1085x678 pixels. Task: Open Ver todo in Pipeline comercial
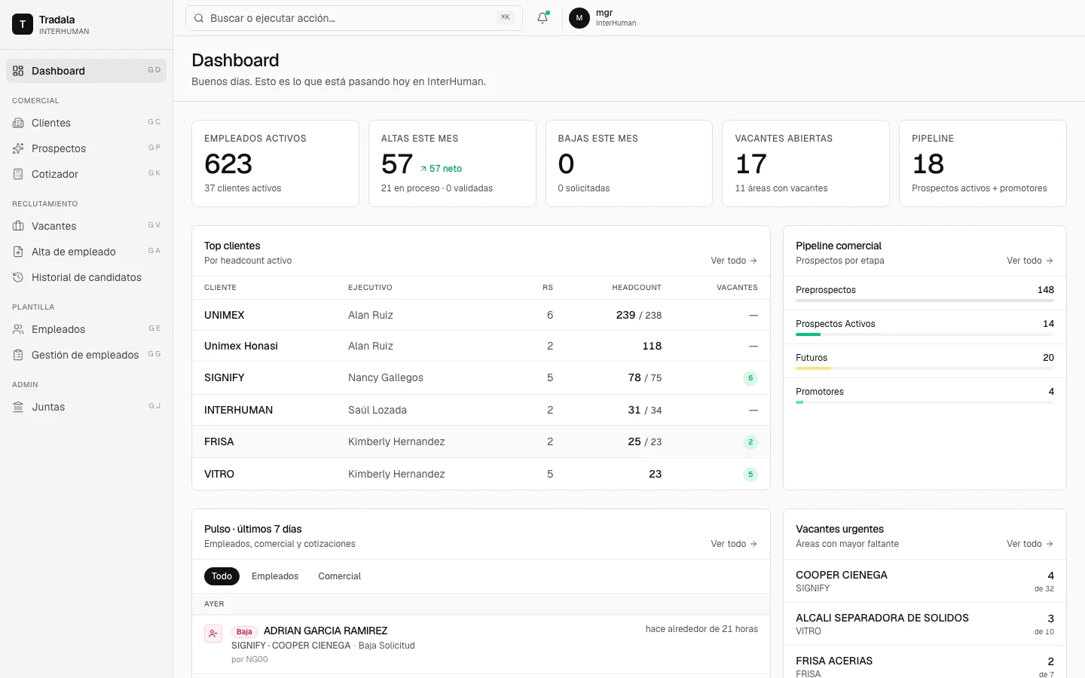(x=1030, y=261)
